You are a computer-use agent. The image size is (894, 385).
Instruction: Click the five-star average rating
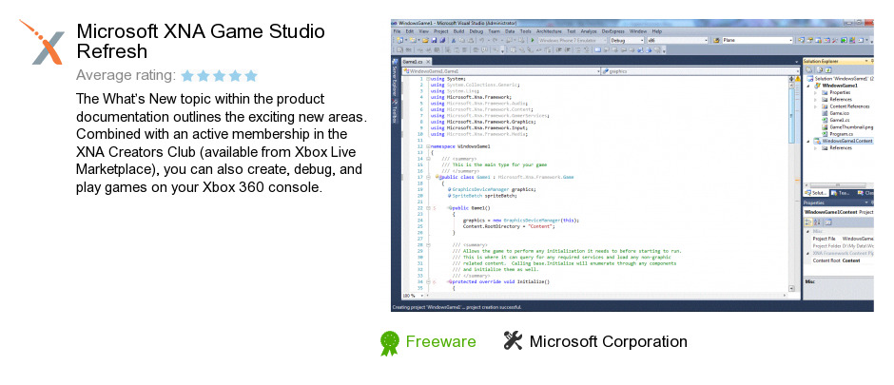220,75
